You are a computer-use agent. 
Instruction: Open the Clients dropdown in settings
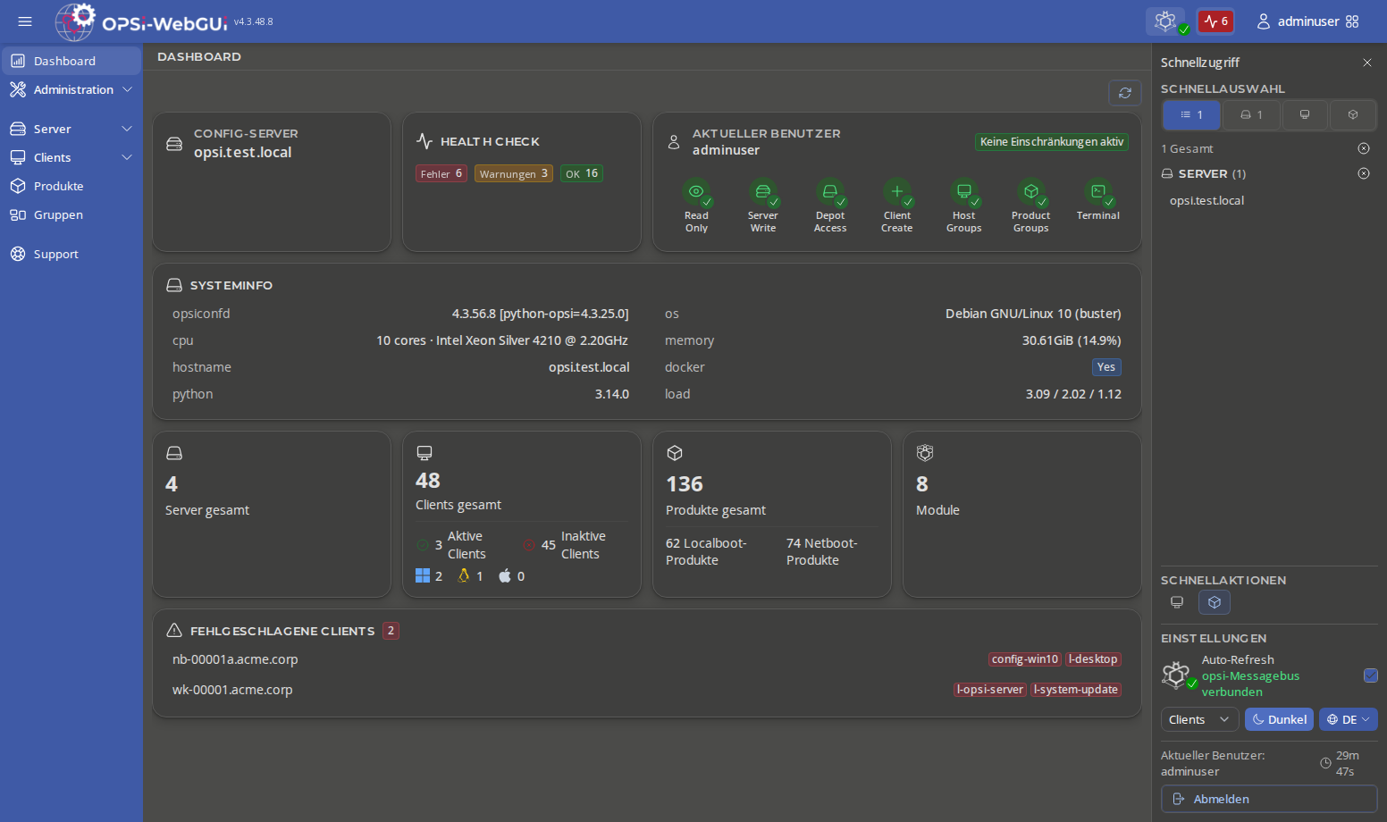(1199, 719)
